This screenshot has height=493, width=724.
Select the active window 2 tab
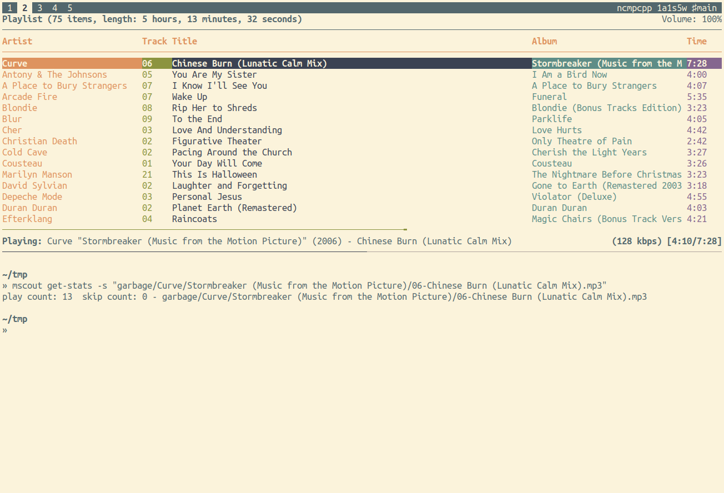(x=24, y=8)
